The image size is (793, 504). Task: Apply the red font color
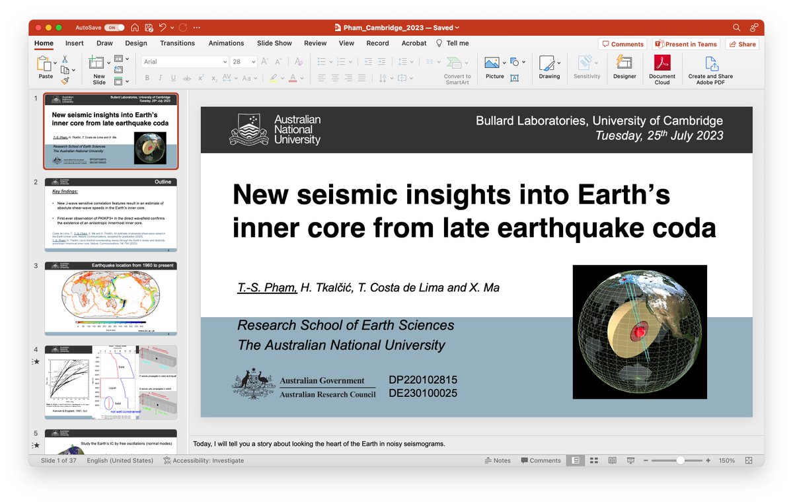[293, 78]
